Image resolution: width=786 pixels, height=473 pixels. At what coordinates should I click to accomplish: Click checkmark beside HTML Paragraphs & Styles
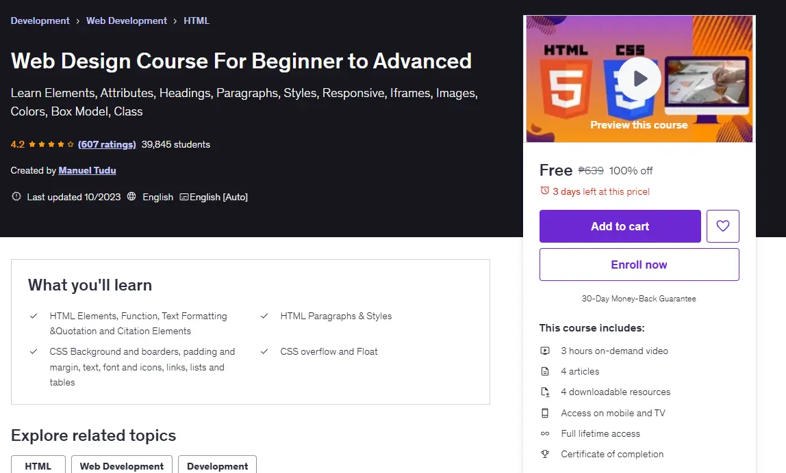[x=264, y=316]
